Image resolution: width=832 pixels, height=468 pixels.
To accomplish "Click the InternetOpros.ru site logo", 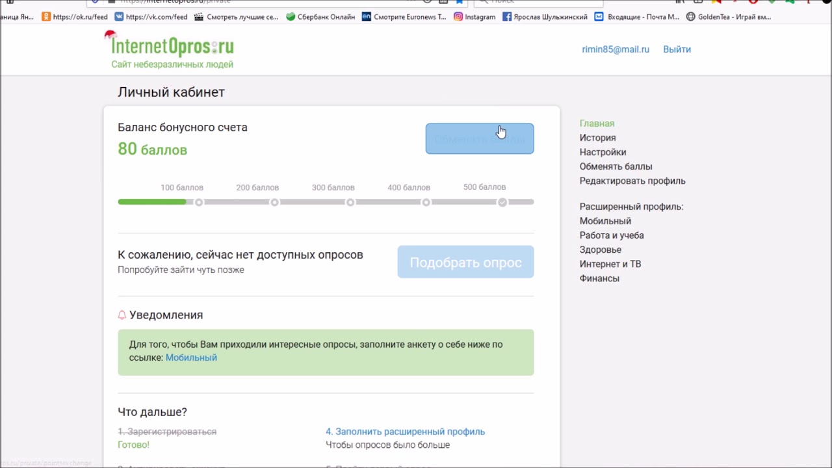I will 170,45.
